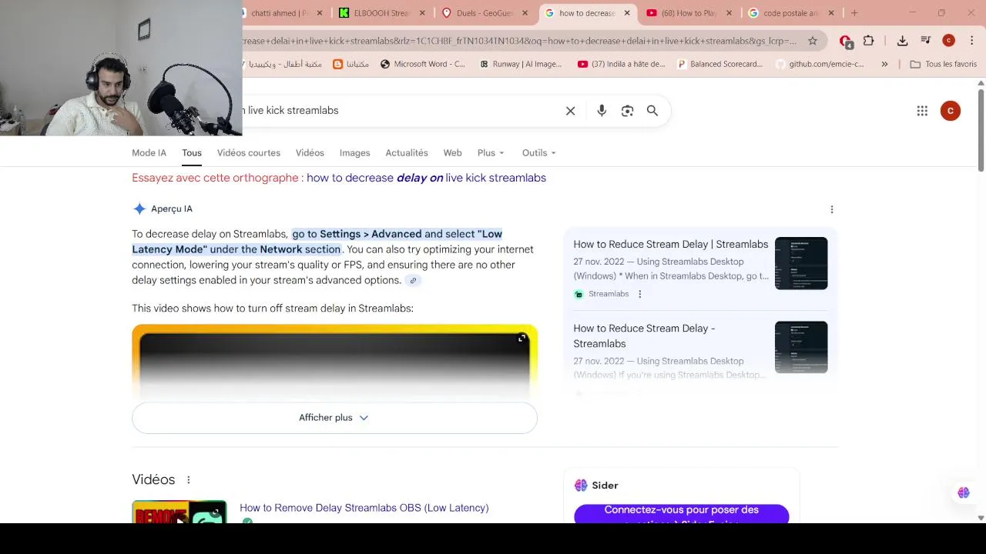Open the Remove Delay video thumbnail

(179, 512)
